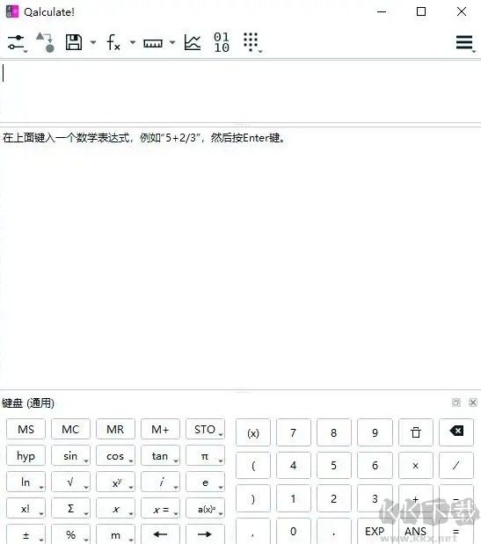Click the MC memory clear button

point(70,429)
